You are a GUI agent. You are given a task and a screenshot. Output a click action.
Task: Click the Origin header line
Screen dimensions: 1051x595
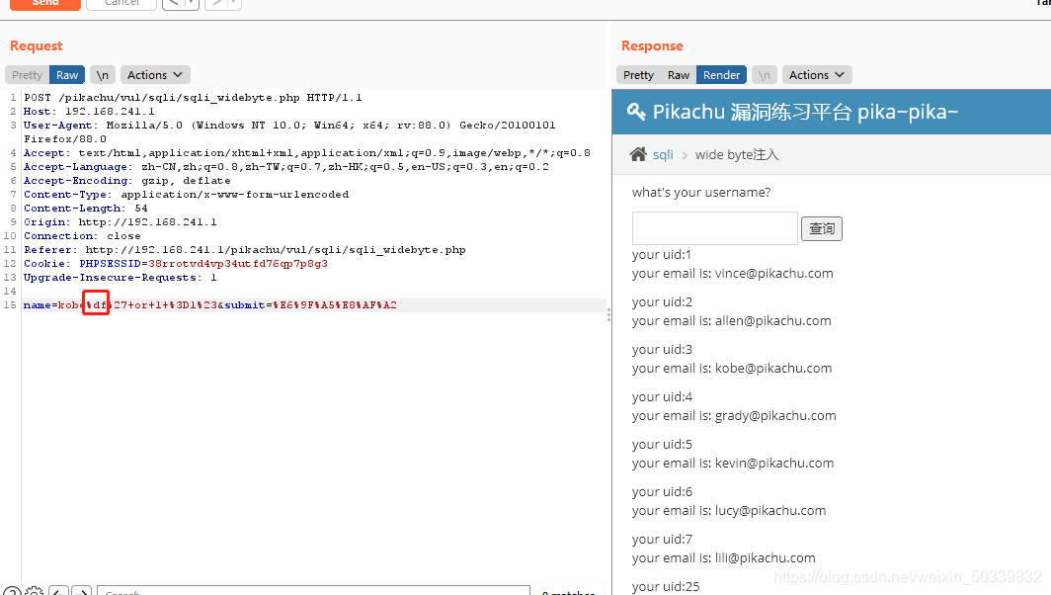[x=120, y=222]
